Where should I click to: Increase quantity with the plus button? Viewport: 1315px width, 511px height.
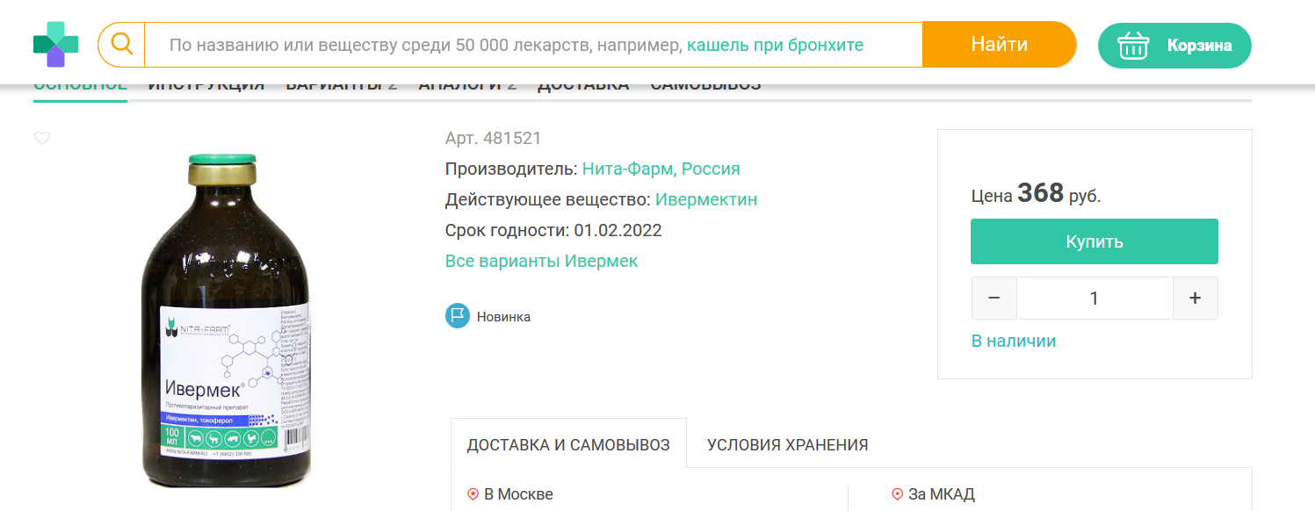click(1195, 299)
